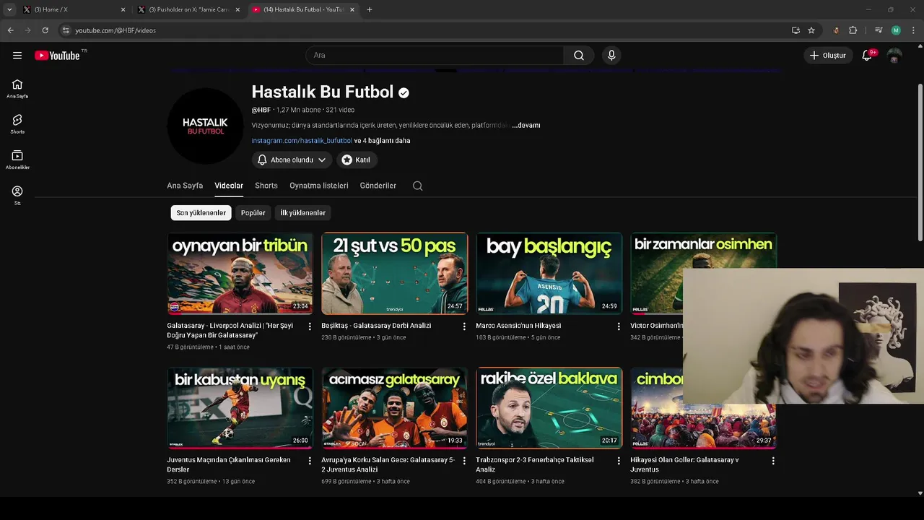Open Chrome extensions puzzle icon
Image resolution: width=924 pixels, height=520 pixels.
(x=853, y=30)
